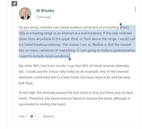
Task: Click the paragraph starting "My other 80% rule"
Action: (x=75, y=74)
